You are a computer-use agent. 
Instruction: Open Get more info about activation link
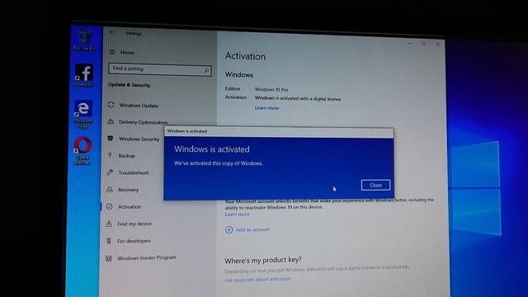[257, 280]
